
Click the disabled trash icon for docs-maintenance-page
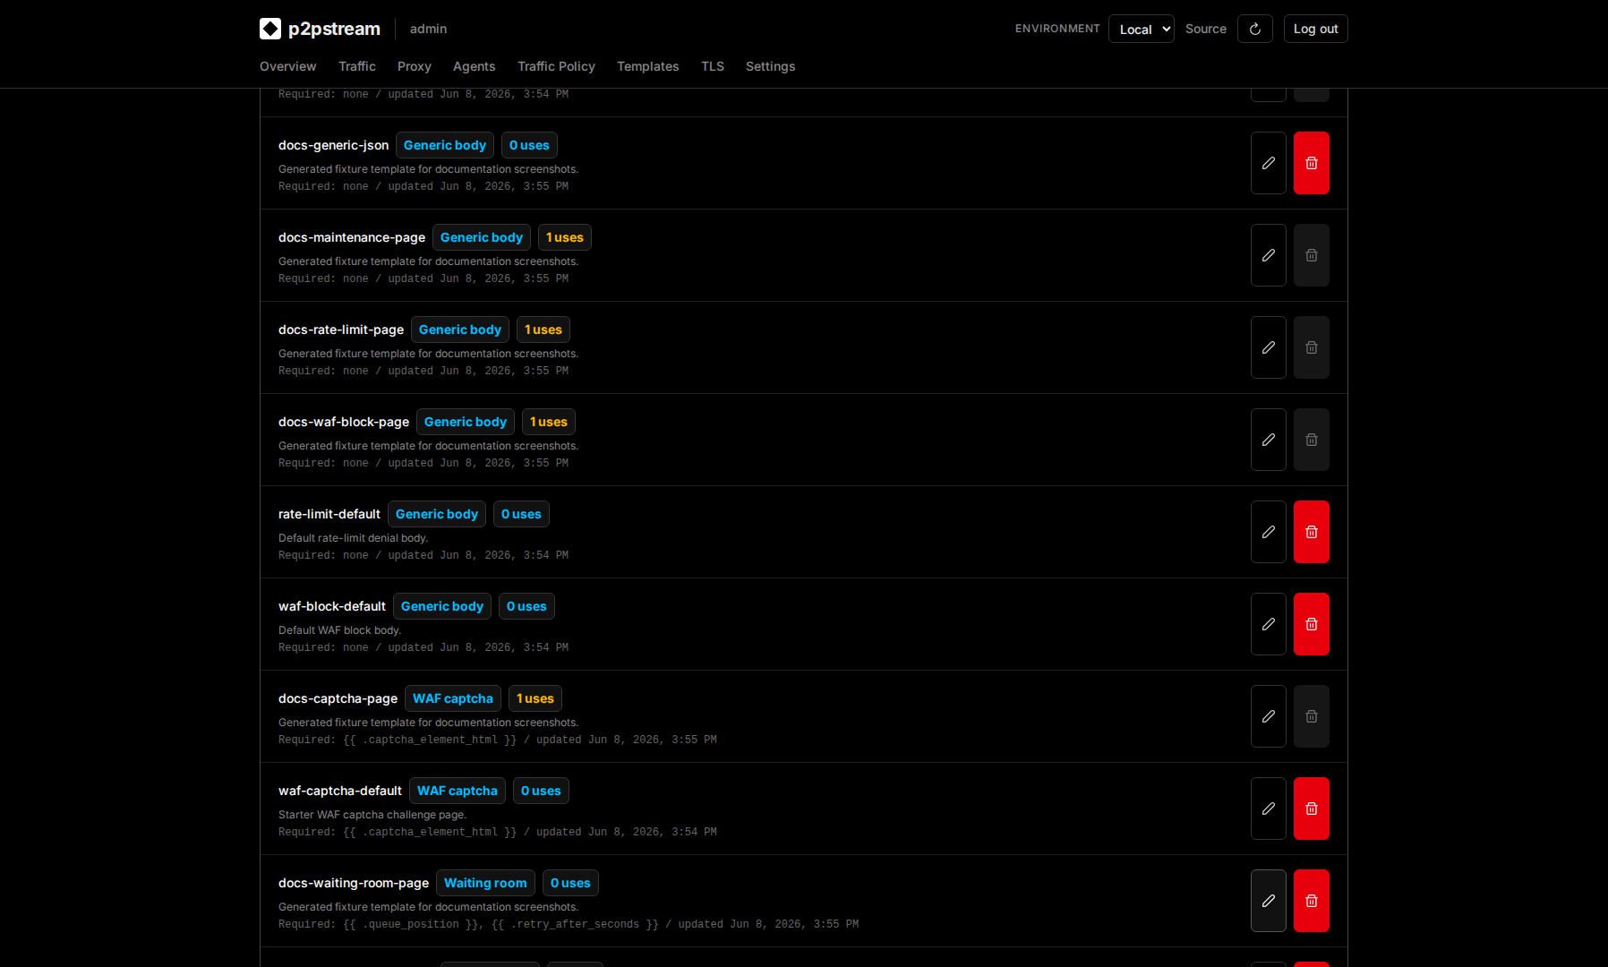[x=1312, y=255]
